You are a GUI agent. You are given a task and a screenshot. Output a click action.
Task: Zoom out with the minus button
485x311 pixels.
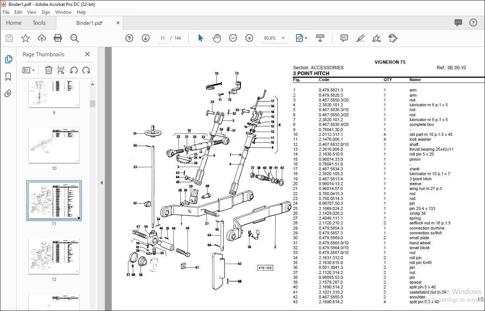coord(233,38)
